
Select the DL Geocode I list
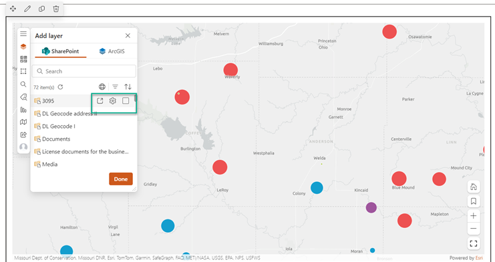point(83,126)
